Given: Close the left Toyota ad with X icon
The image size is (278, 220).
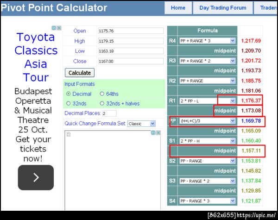Looking at the screenshot, I should (x=59, y=28).
